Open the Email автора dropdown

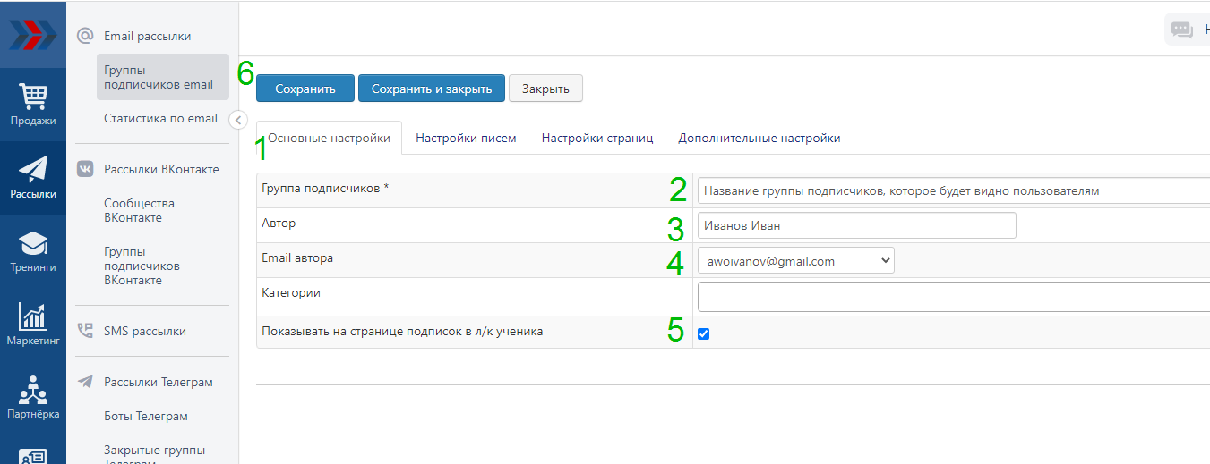[x=795, y=261]
